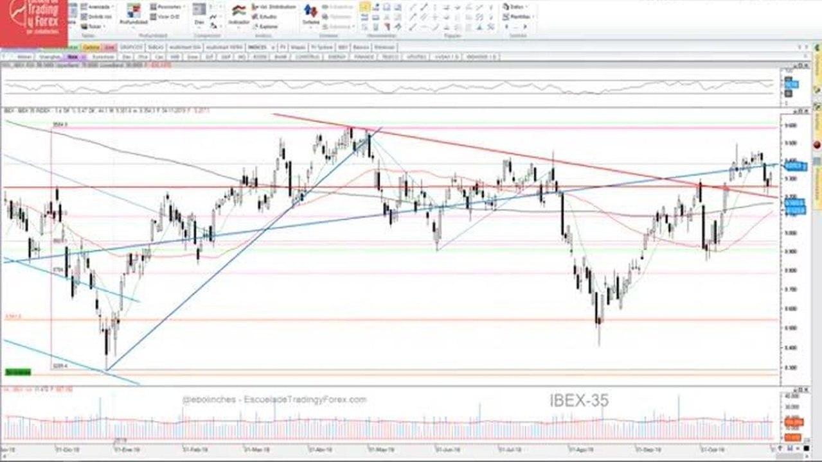822x462 pixels.
Task: Select the Eurostoxx sheet tab
Action: click(103, 56)
